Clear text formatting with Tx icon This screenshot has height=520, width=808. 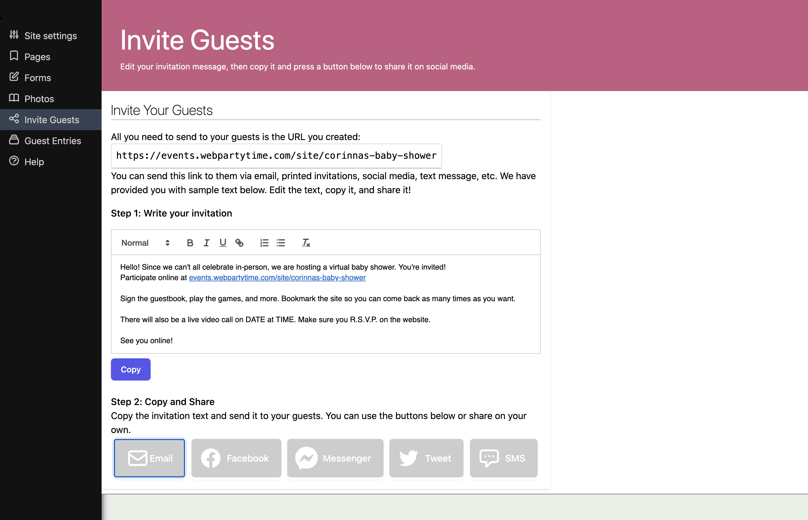click(x=306, y=243)
